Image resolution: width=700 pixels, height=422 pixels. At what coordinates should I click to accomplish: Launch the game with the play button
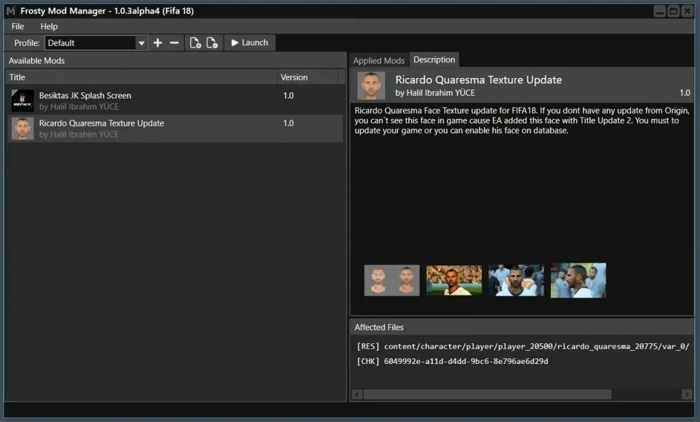tap(250, 43)
